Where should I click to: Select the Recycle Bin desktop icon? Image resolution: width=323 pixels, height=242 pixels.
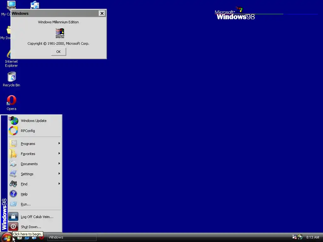tap(11, 79)
